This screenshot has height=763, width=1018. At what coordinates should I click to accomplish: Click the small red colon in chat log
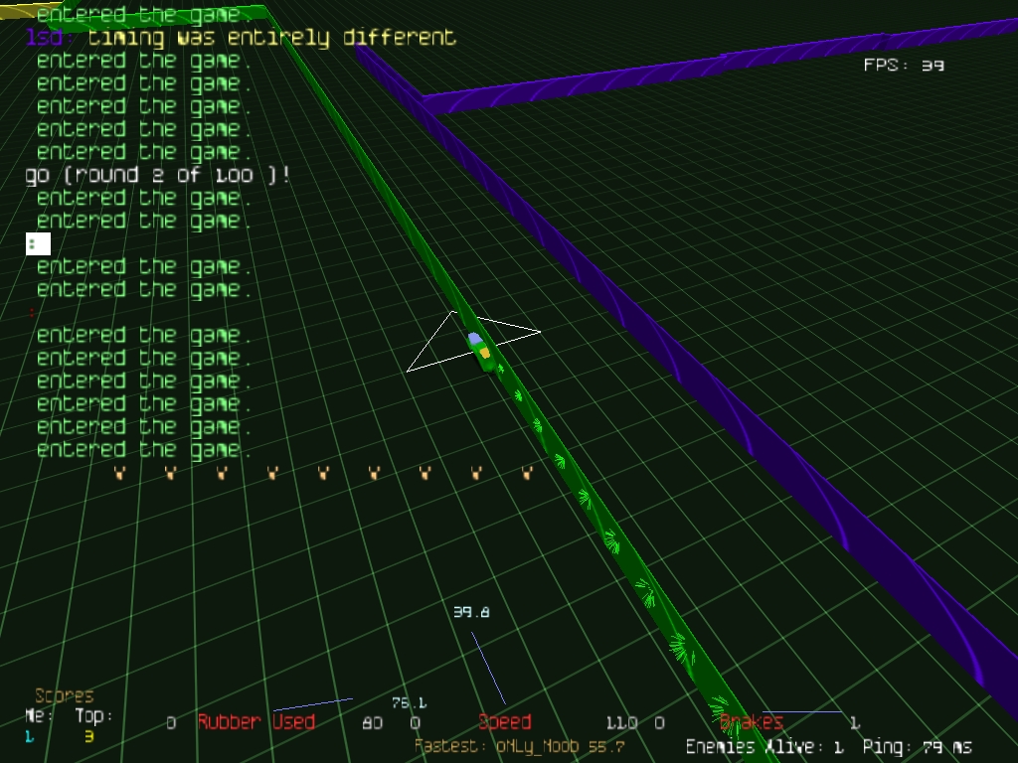[32, 312]
